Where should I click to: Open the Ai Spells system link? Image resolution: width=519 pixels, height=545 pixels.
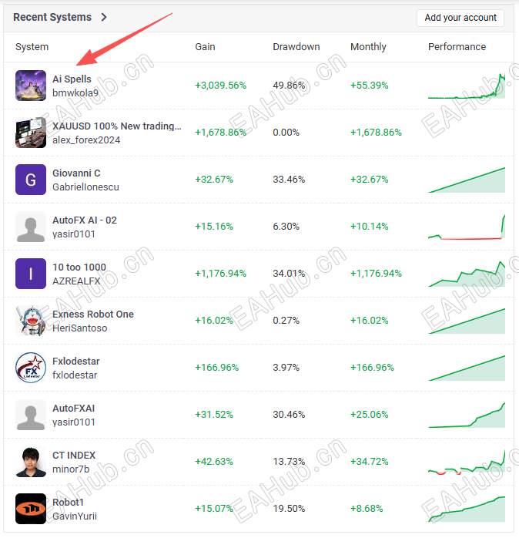pyautogui.click(x=72, y=79)
